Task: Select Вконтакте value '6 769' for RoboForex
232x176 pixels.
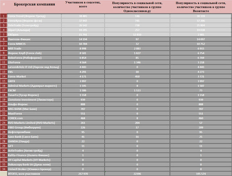Action: click(201, 58)
